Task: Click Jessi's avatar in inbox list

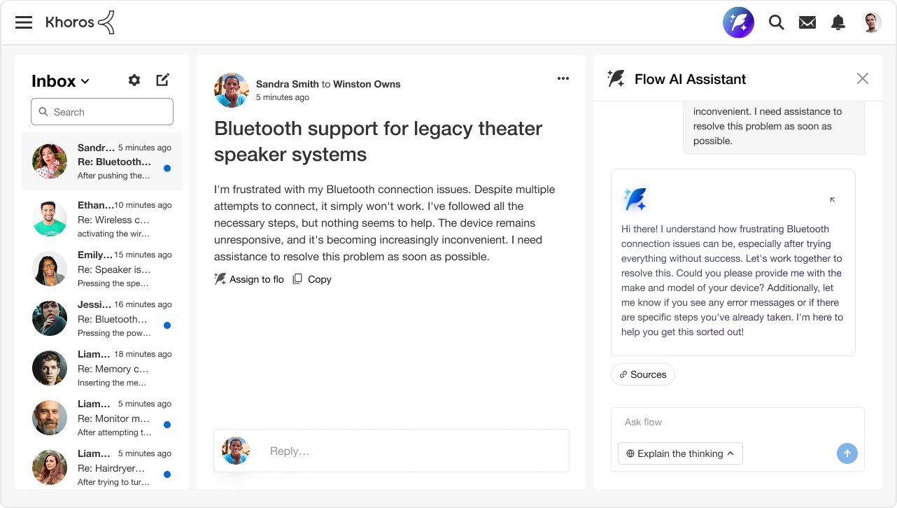Action: pyautogui.click(x=50, y=318)
